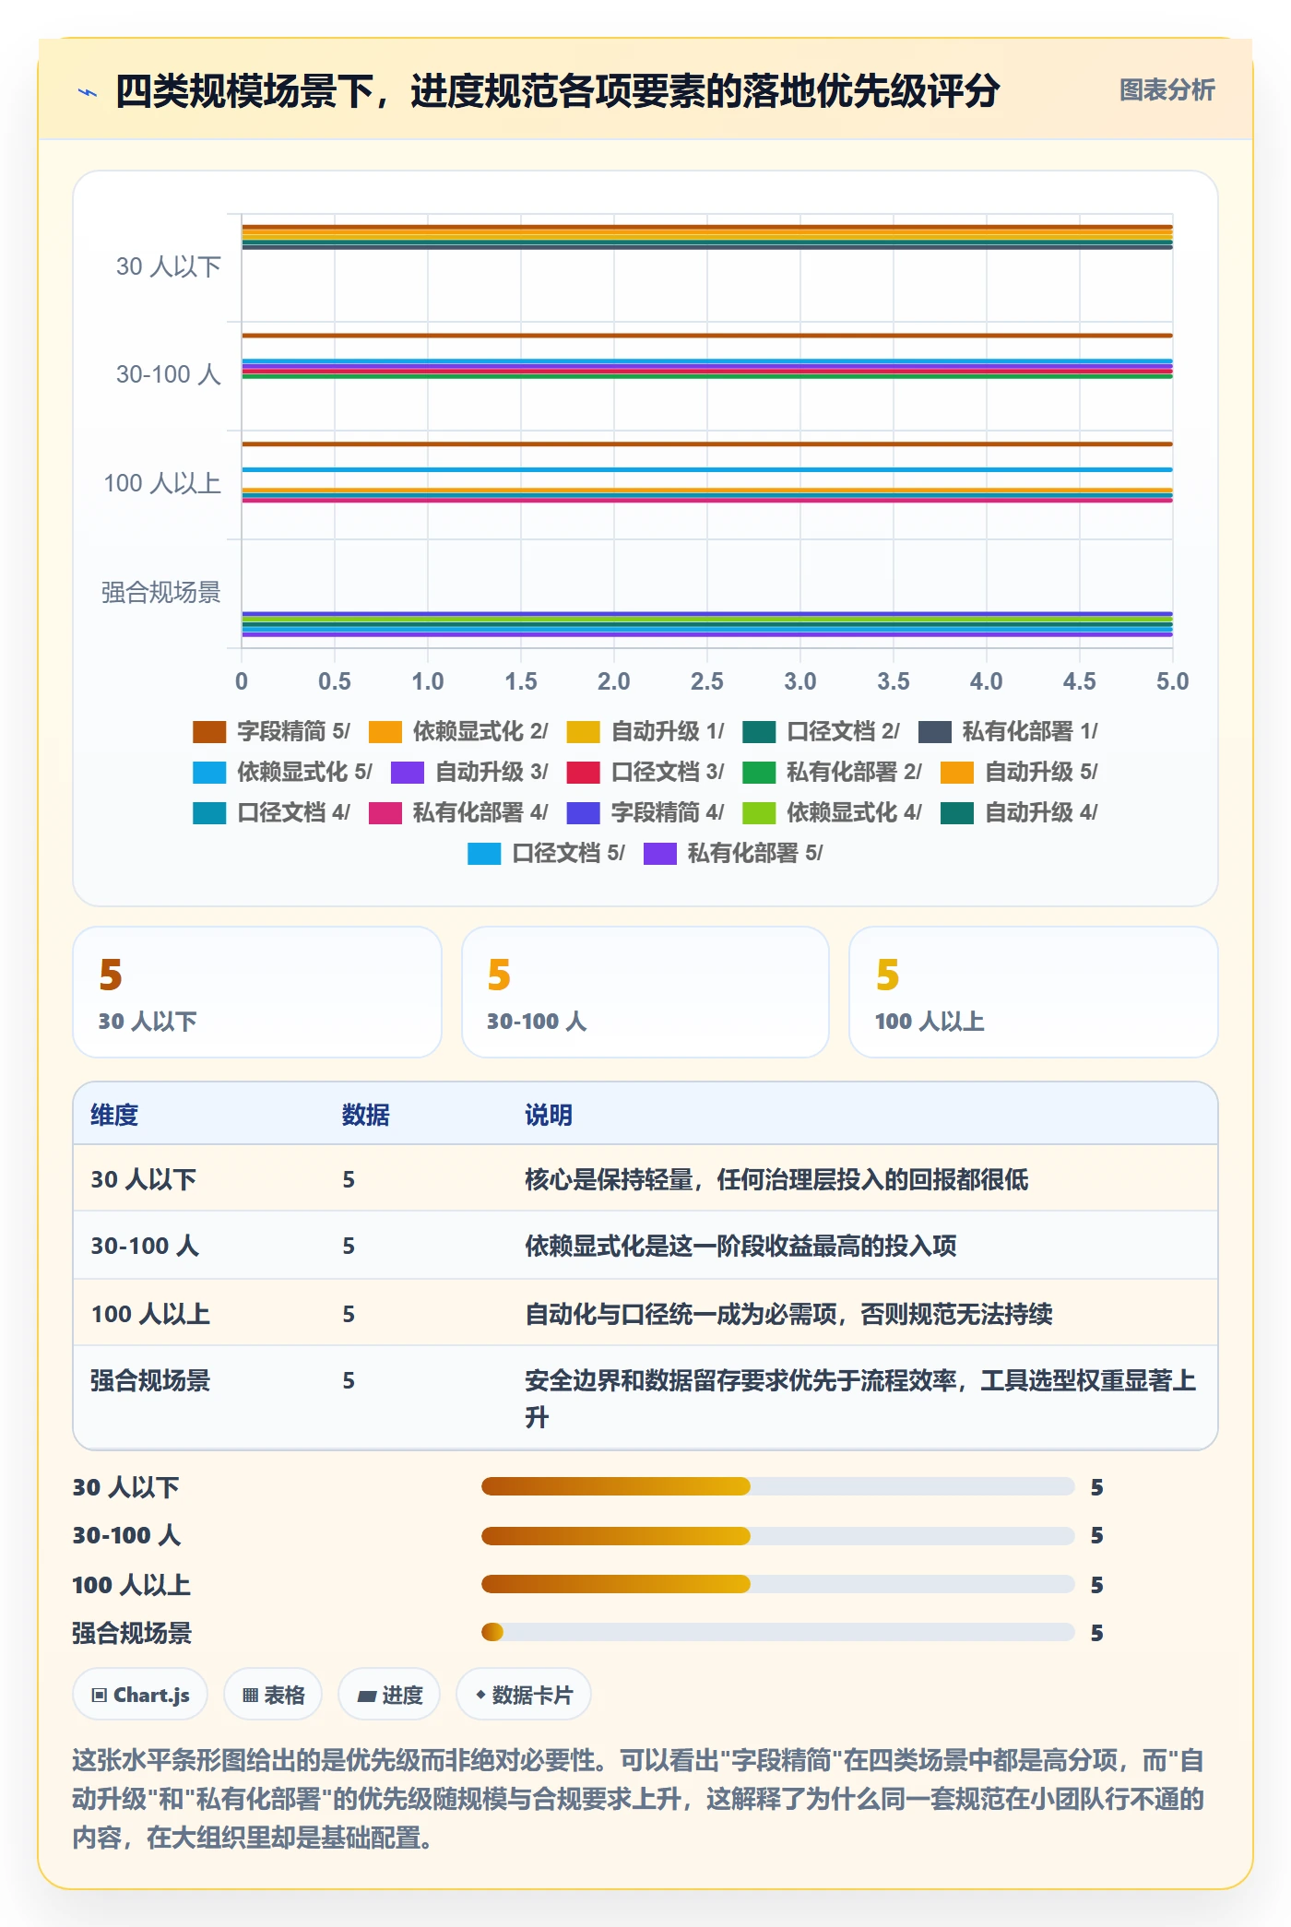This screenshot has width=1291, height=1927.
Task: Hide the 自动升级 1/ dataset via its legend
Action: [x=645, y=731]
